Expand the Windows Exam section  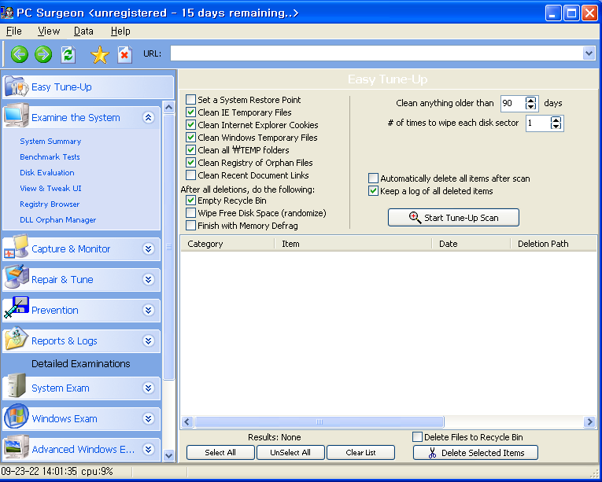pyautogui.click(x=149, y=418)
